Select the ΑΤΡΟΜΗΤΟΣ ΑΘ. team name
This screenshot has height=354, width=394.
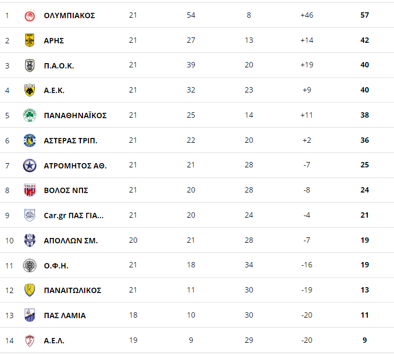(75, 166)
